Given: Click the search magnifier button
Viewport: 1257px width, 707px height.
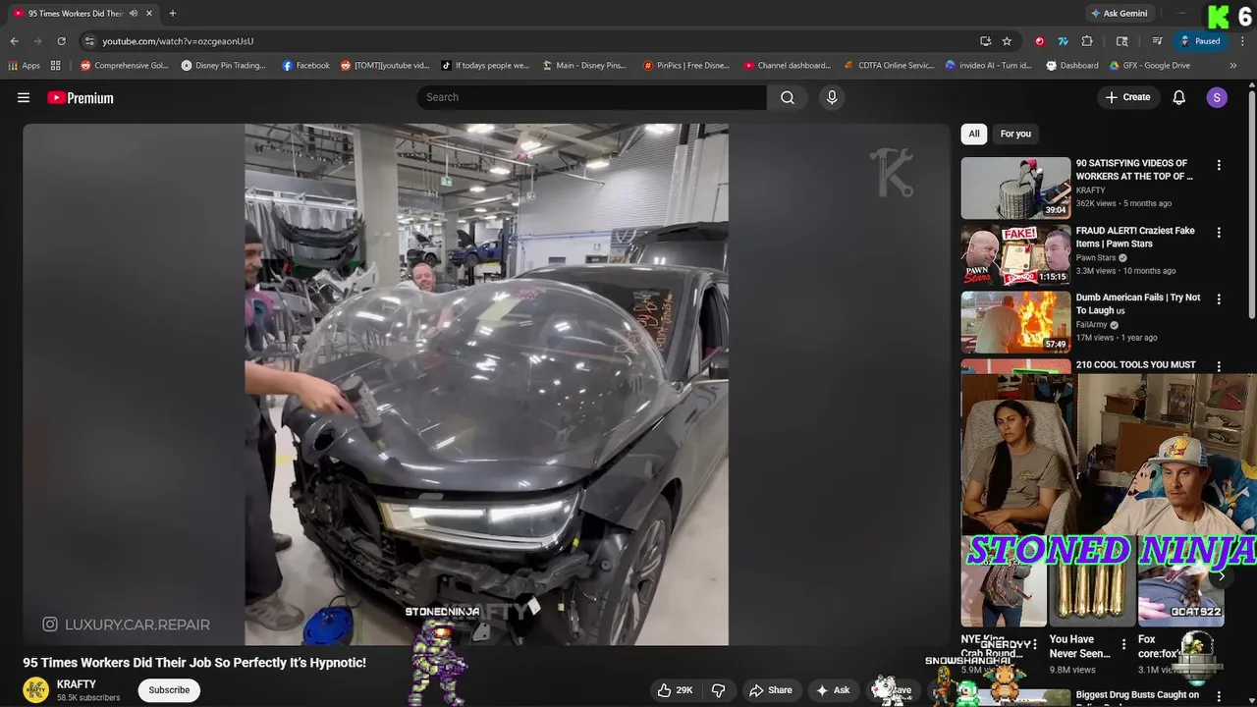Looking at the screenshot, I should click(x=788, y=97).
